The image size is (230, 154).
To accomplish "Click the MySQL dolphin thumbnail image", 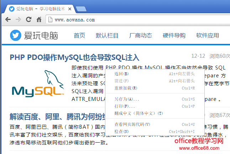I will (x=38, y=83).
